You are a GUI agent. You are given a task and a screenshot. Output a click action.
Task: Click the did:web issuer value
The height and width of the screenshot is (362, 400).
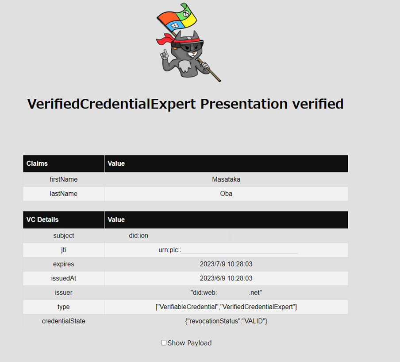point(226,292)
